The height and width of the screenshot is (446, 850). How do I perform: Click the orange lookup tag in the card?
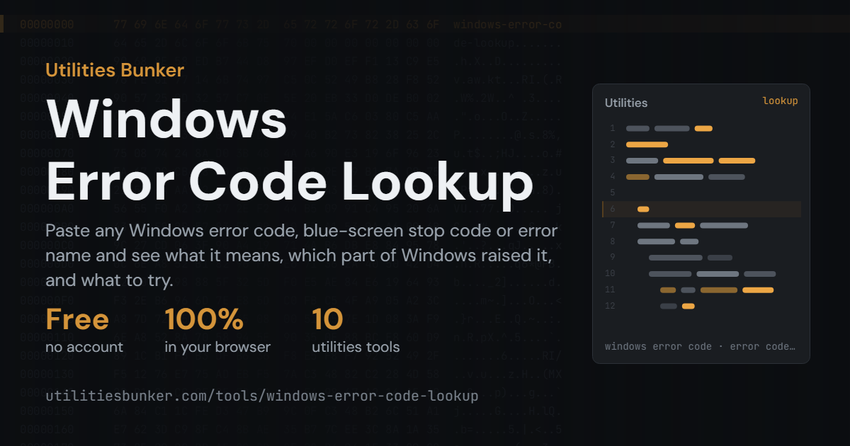[780, 101]
